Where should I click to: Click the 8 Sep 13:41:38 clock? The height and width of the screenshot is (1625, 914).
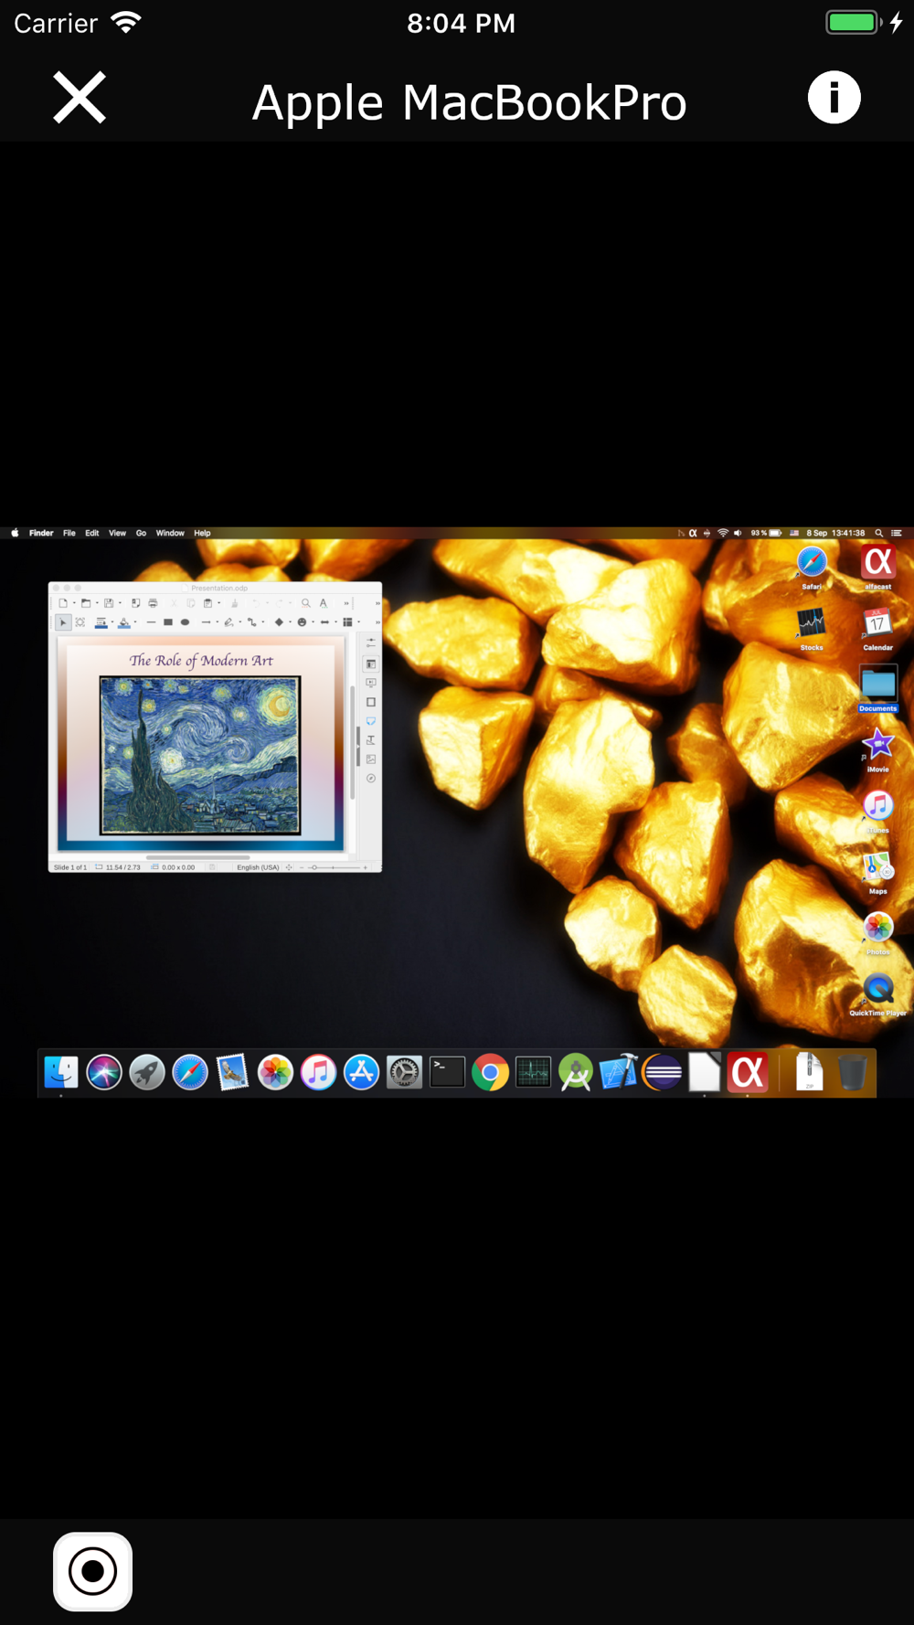(835, 533)
